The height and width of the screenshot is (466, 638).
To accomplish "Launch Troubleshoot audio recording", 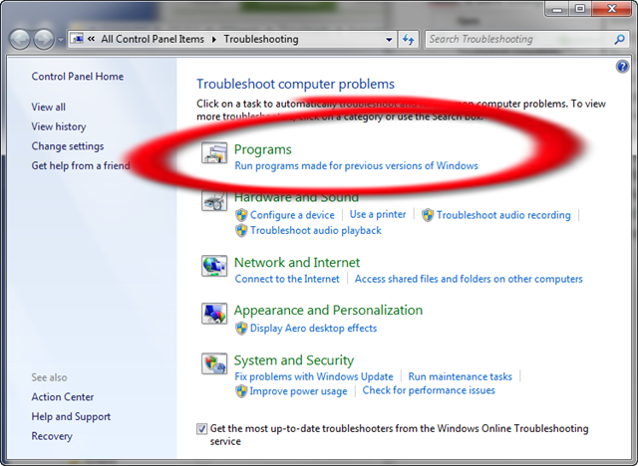I will [x=503, y=215].
